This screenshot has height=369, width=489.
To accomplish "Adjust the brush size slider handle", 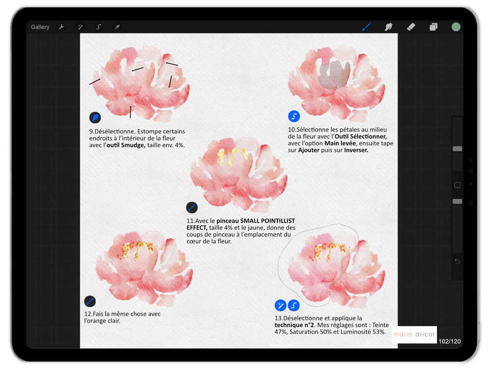I will 457,149.
